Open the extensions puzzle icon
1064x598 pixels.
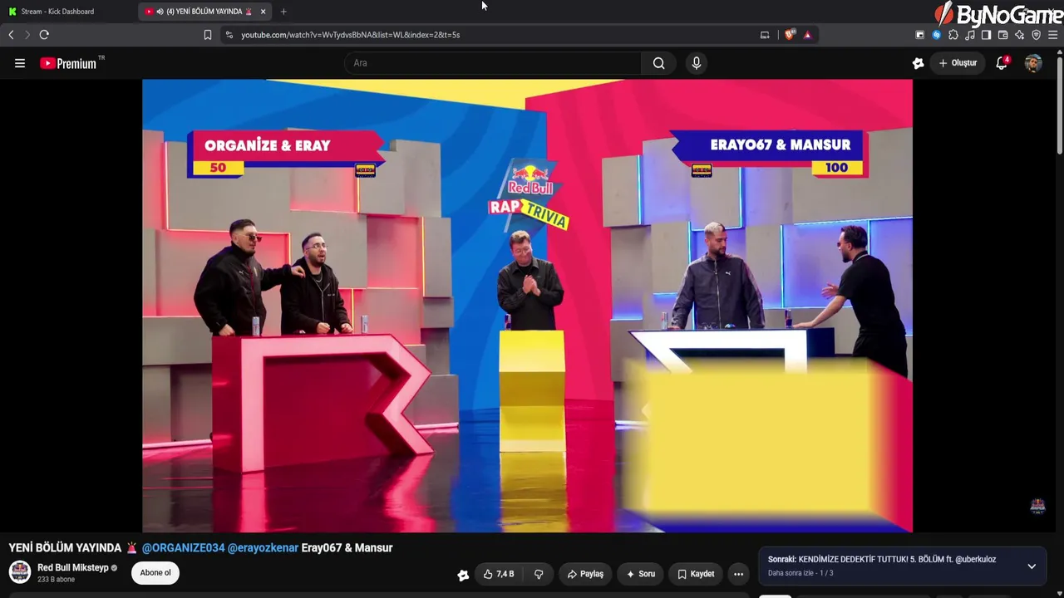click(953, 35)
